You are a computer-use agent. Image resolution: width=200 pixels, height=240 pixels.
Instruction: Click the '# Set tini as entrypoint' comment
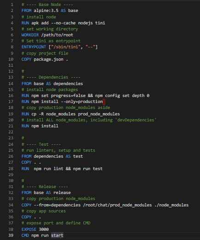[x=51, y=41]
